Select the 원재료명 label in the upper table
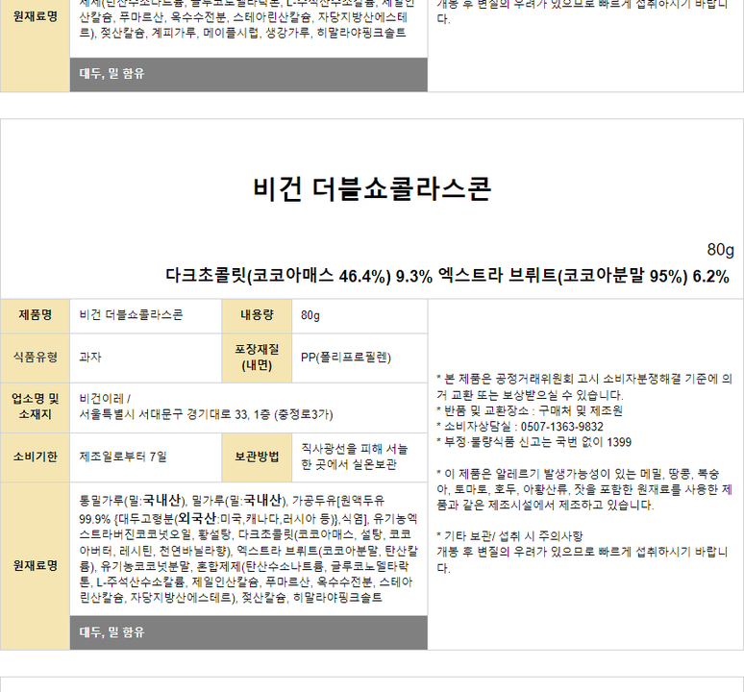Image resolution: width=744 pixels, height=692 pixels. tap(36, 17)
